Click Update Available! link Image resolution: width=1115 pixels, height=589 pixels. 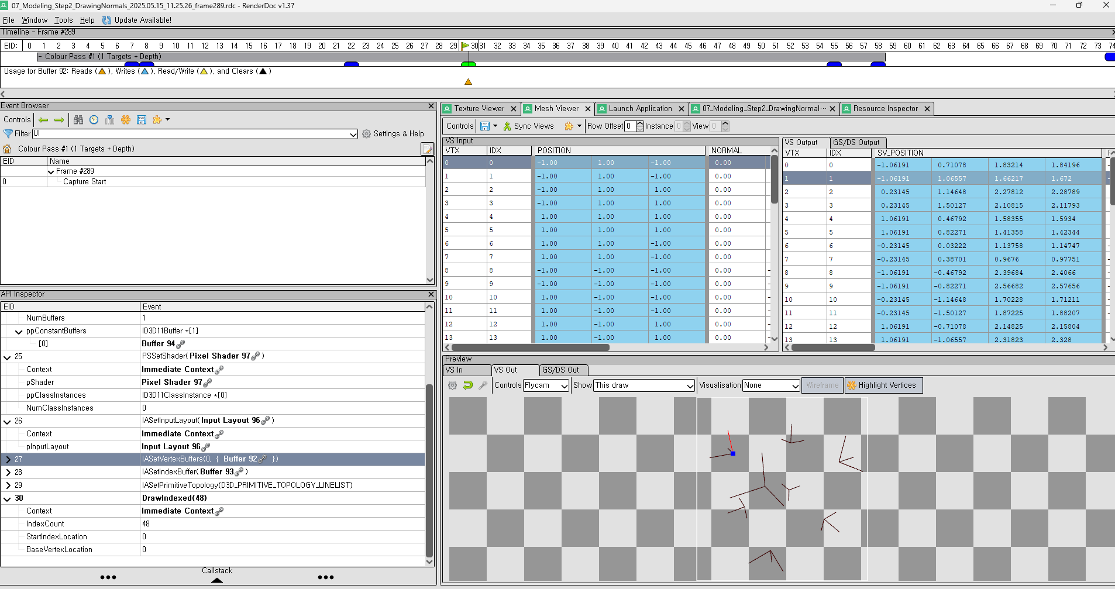click(x=143, y=20)
